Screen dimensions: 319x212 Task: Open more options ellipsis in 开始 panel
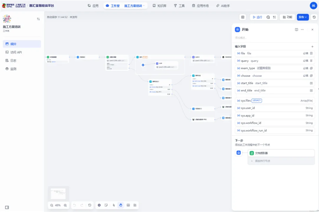click(x=302, y=30)
